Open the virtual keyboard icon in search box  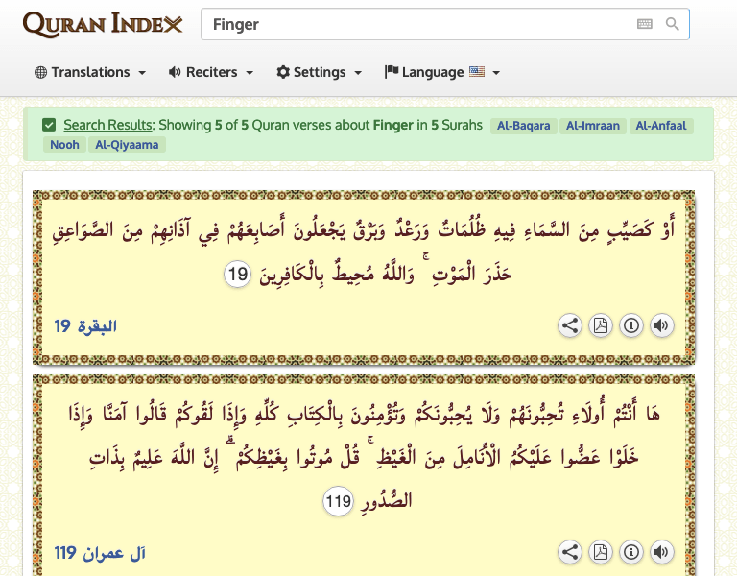click(645, 24)
